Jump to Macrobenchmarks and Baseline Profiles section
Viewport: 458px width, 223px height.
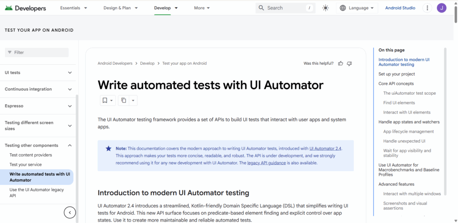[409, 170]
